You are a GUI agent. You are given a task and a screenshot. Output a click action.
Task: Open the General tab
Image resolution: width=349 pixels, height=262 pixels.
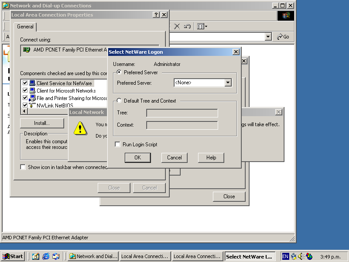pos(25,27)
